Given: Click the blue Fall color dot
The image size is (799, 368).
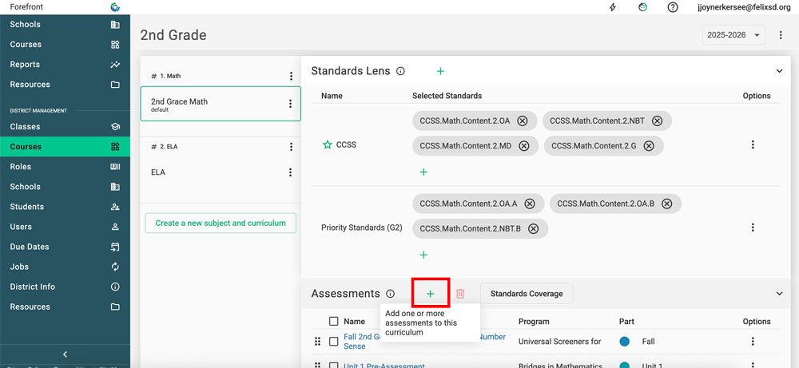Looking at the screenshot, I should point(624,342).
